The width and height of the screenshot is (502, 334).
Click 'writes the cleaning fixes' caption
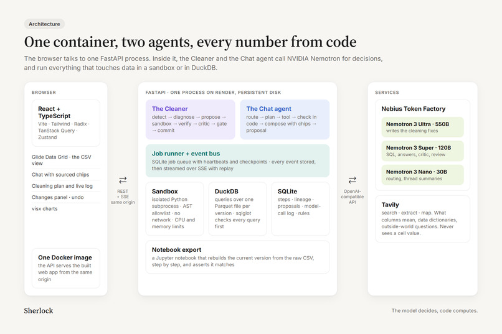[412, 131]
